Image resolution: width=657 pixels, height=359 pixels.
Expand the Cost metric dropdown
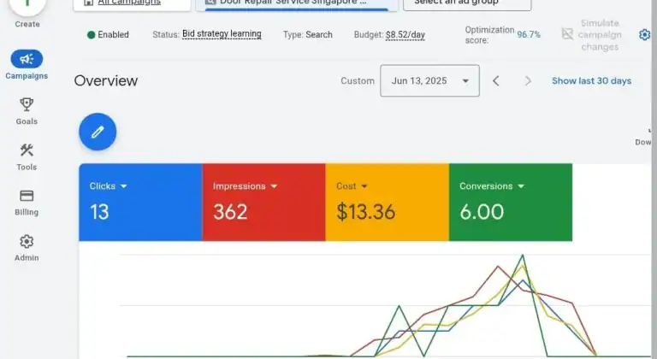[364, 186]
